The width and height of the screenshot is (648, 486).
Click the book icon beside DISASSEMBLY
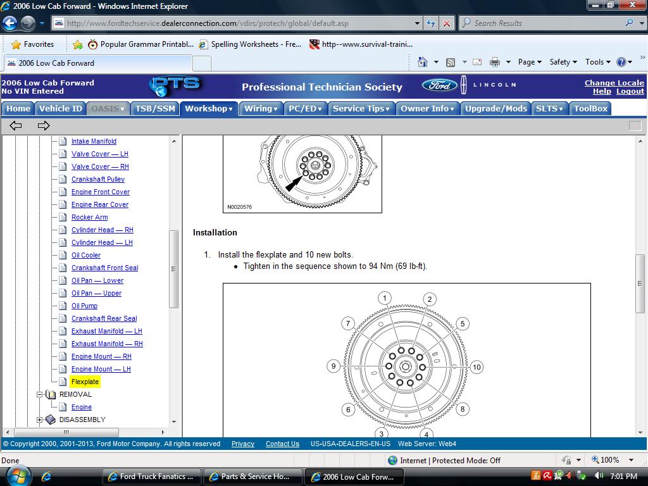pos(51,420)
